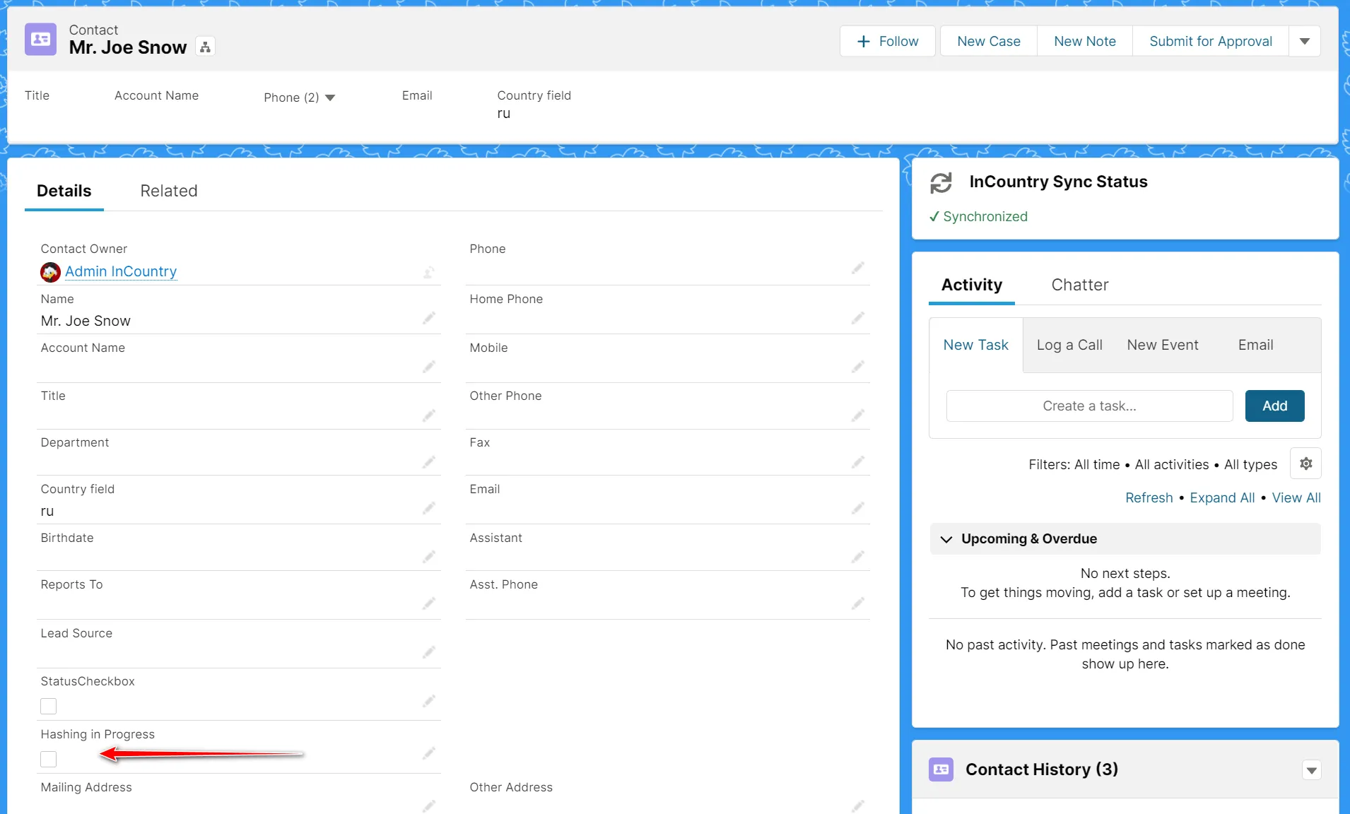The width and height of the screenshot is (1350, 814).
Task: Edit the Email field using its pencil icon
Action: [x=857, y=508]
